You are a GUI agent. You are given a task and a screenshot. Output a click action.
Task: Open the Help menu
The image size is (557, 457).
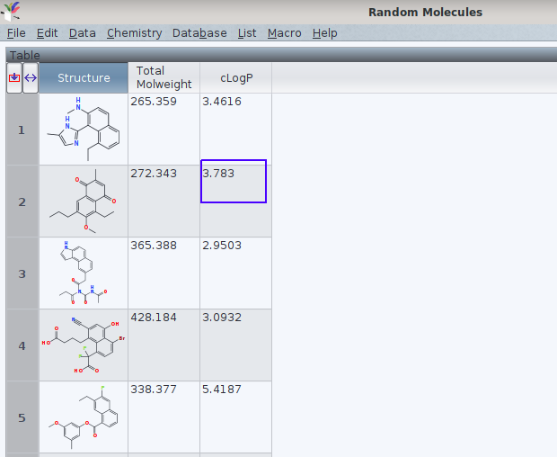coord(324,33)
